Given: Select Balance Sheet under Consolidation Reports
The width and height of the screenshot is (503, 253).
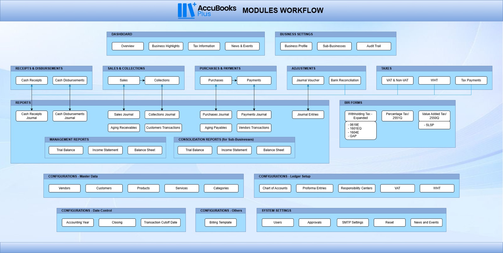Looking at the screenshot, I should click(274, 150).
